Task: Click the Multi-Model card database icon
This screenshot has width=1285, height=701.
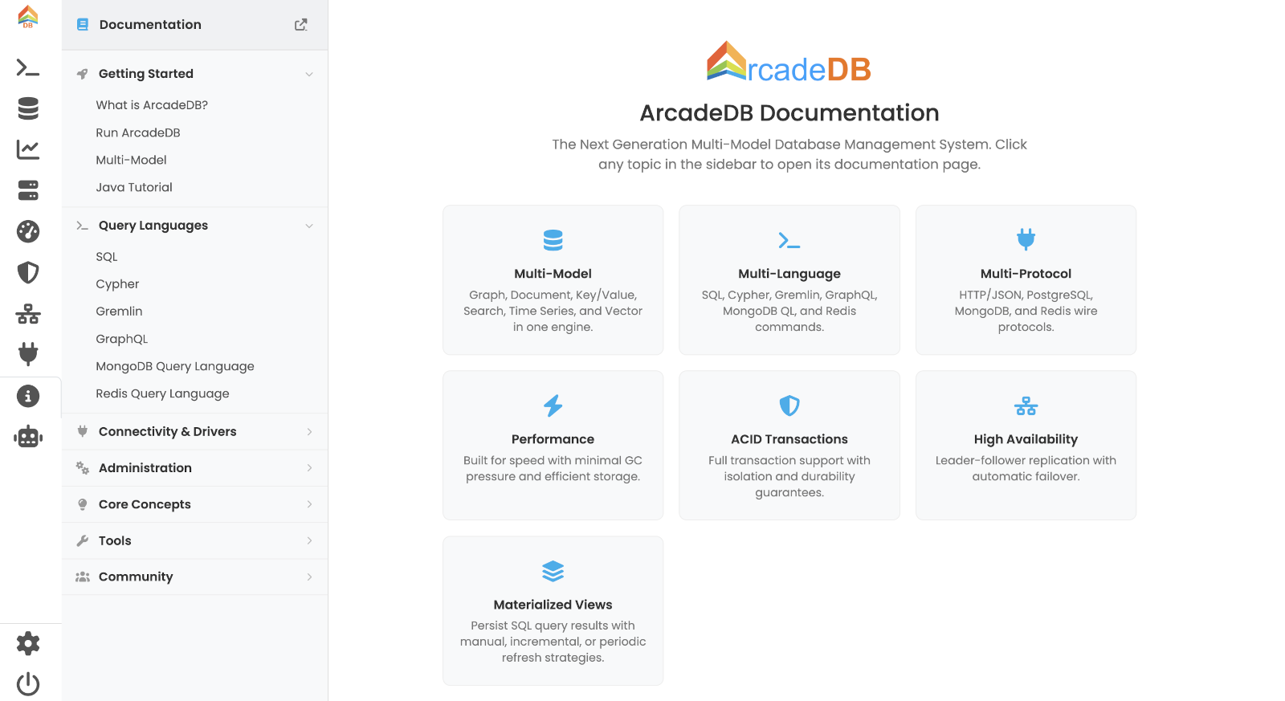Action: coord(553,240)
